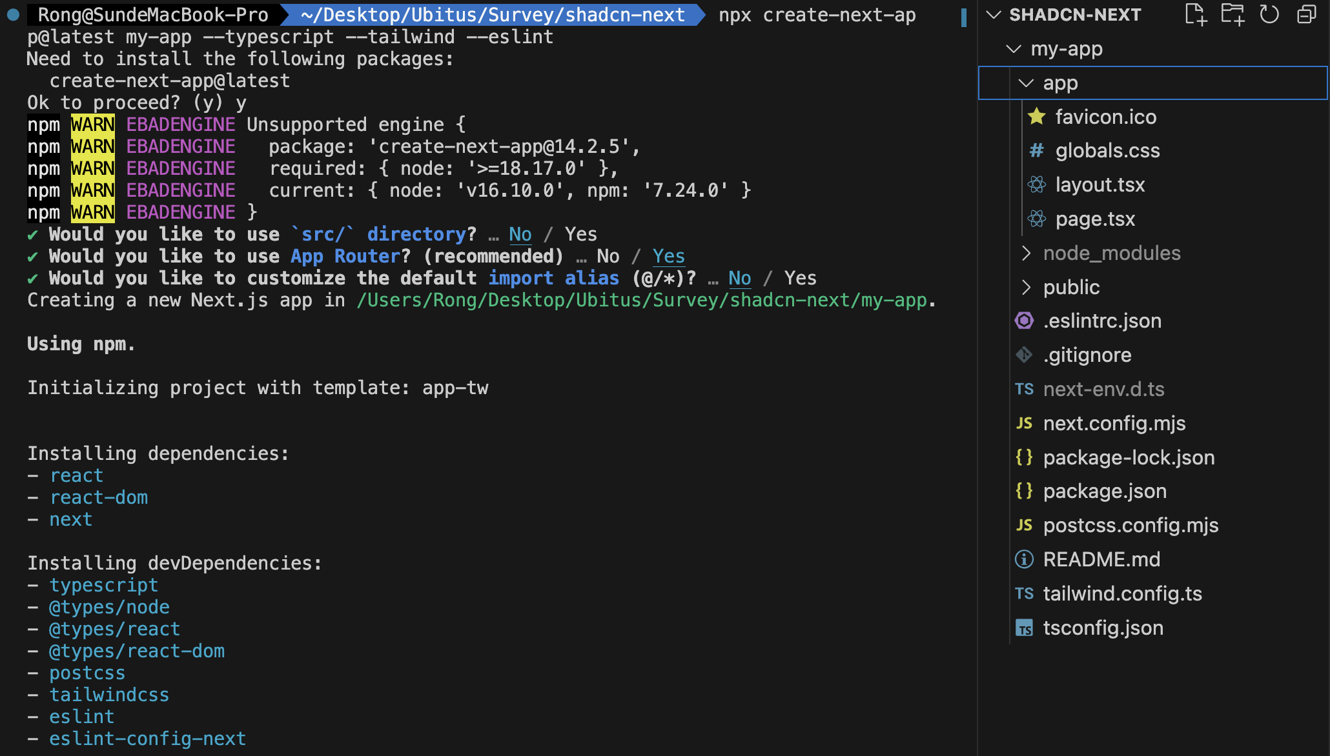Click underlined 'No' answer for src/ directory
This screenshot has height=756, width=1330.
point(520,234)
